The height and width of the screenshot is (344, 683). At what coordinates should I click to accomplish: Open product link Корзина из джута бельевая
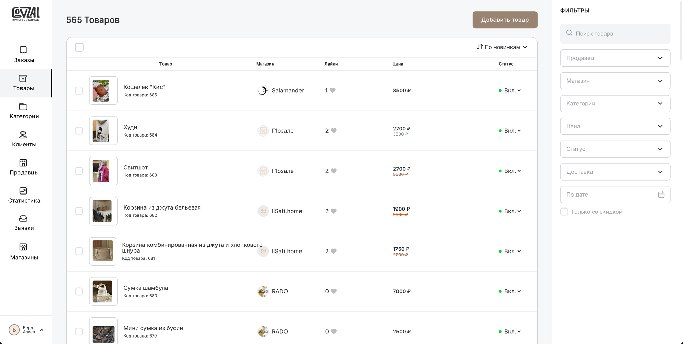162,207
